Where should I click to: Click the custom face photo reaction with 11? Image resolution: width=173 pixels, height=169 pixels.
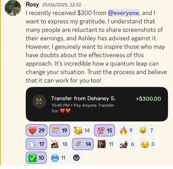pos(106,144)
